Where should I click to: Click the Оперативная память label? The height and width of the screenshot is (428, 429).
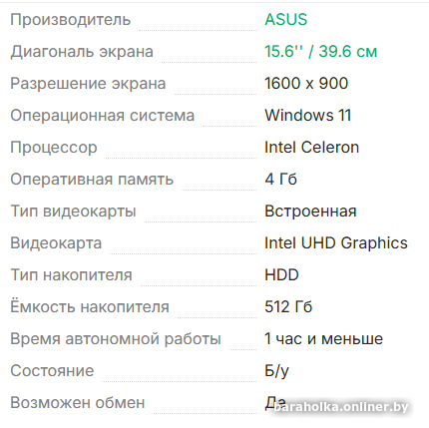click(x=92, y=180)
